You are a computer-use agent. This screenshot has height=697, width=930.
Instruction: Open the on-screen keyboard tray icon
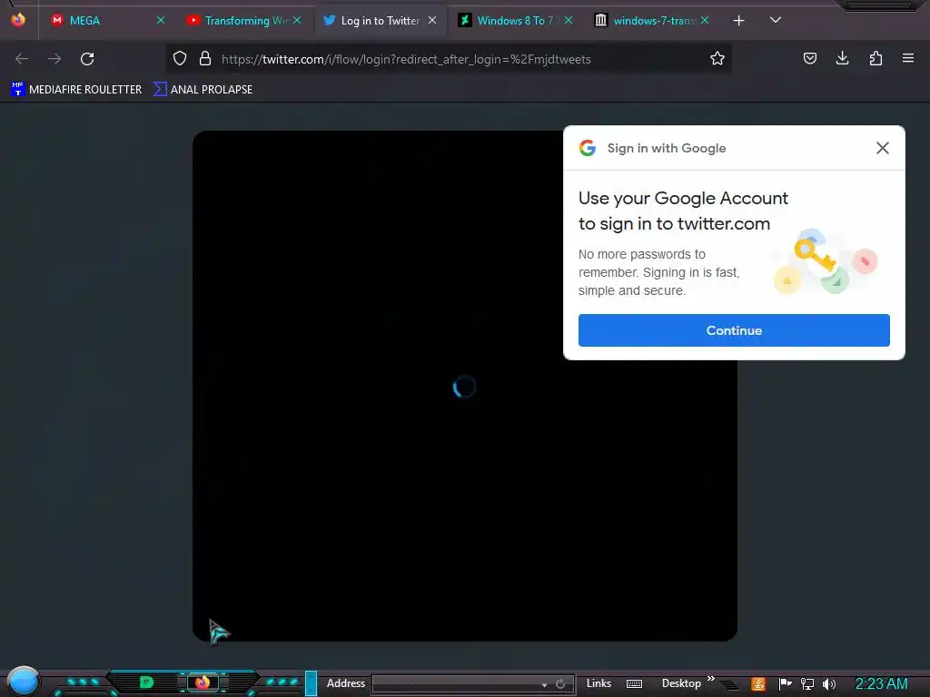(x=634, y=684)
